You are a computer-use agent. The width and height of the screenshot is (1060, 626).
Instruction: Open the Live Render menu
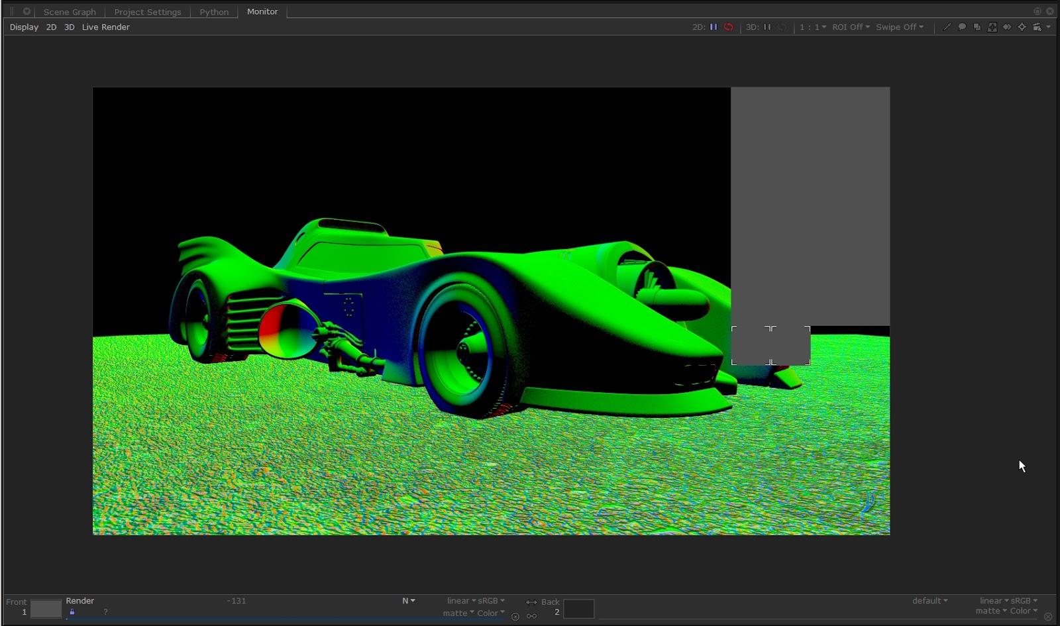(105, 27)
